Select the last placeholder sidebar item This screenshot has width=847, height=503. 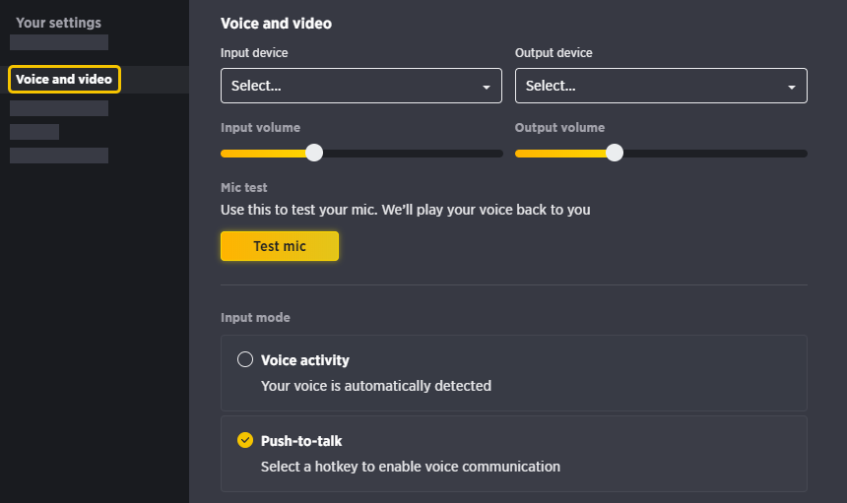pos(59,156)
